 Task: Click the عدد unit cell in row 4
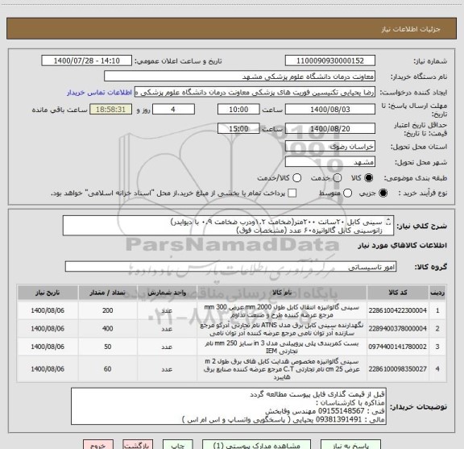coord(167,369)
